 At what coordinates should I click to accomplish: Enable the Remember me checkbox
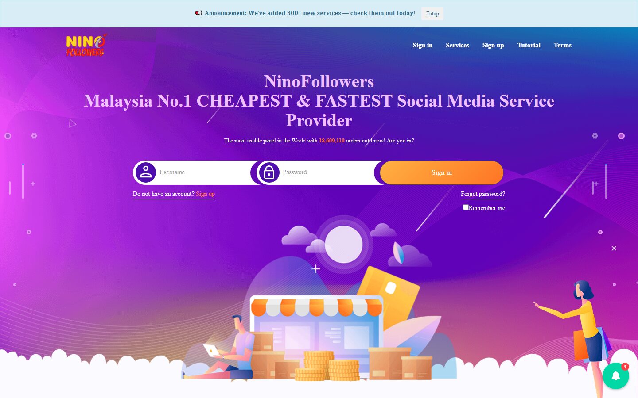click(x=466, y=207)
